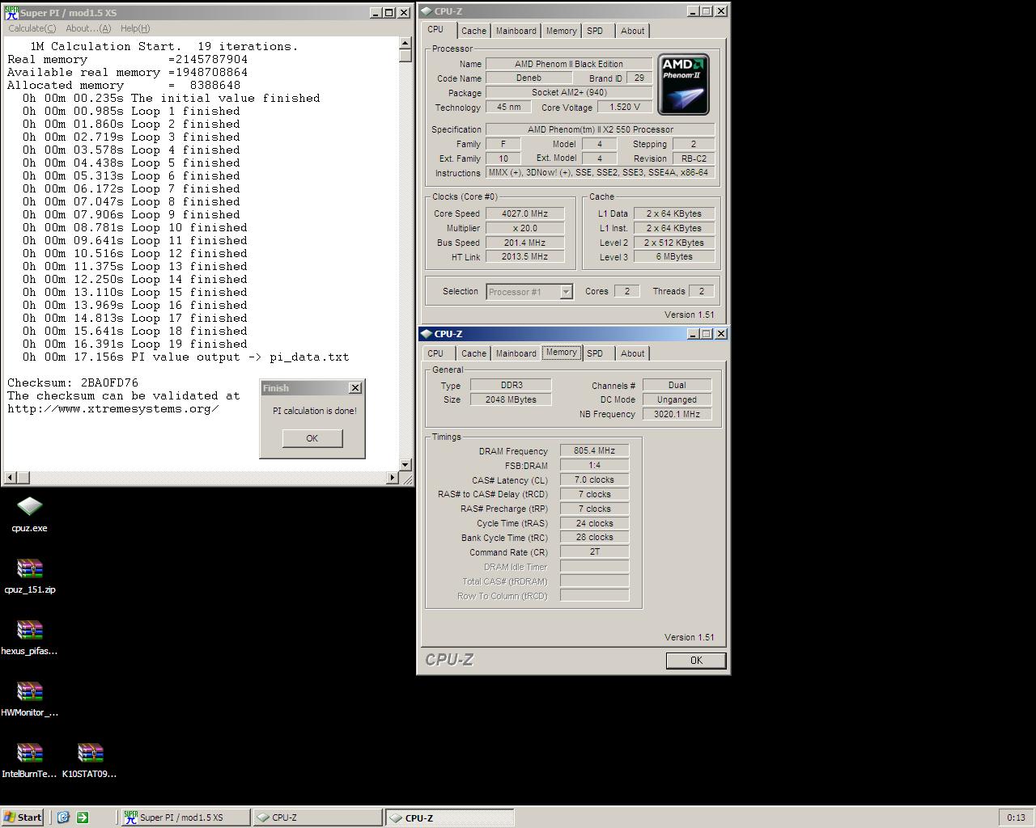Switch to the first CPU-Z taskbar button

pos(316,817)
